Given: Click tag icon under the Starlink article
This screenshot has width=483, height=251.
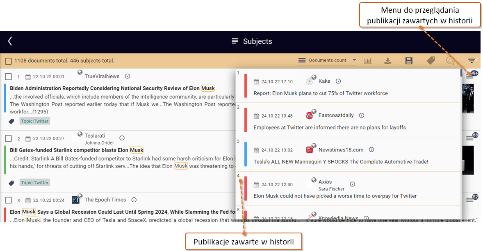Looking at the screenshot, I should (x=11, y=183).
